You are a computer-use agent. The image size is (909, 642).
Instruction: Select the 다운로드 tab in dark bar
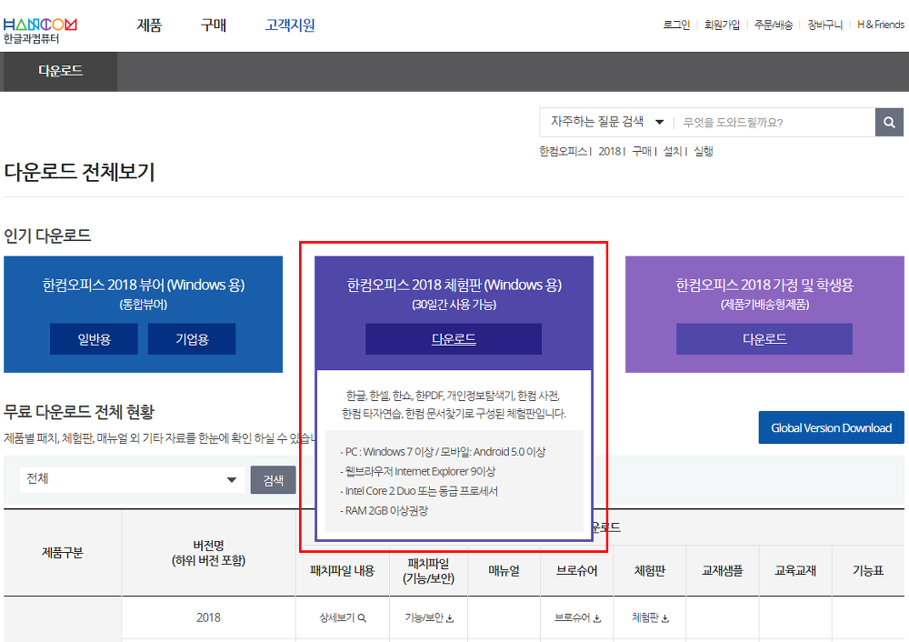[60, 71]
